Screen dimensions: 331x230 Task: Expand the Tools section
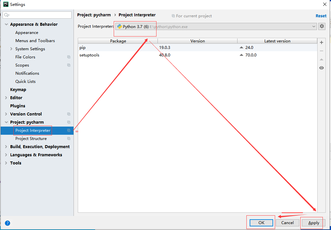[x=6, y=163]
